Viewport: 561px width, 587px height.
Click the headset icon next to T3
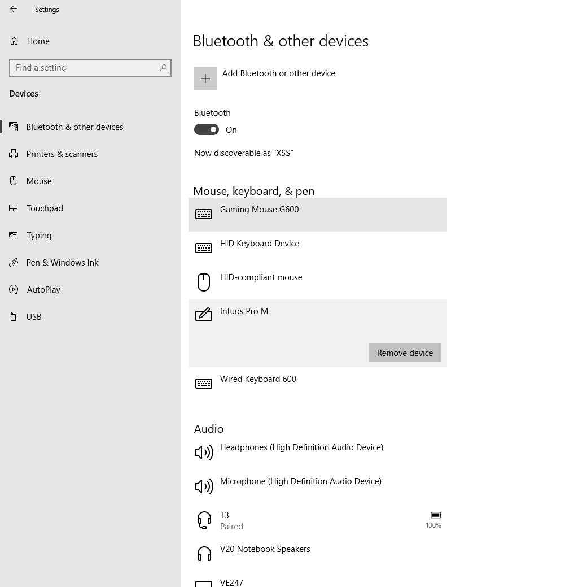coord(204,520)
